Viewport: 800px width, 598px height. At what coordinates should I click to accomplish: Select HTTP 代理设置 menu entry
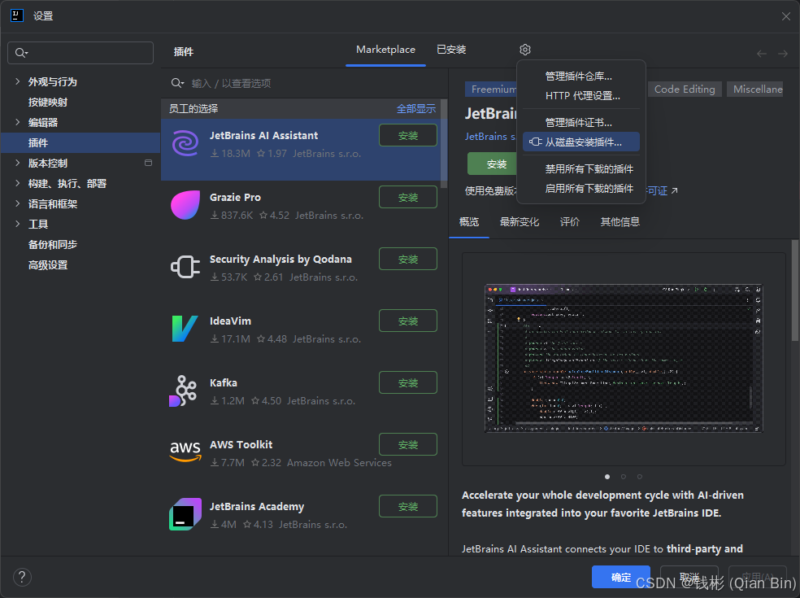[581, 96]
